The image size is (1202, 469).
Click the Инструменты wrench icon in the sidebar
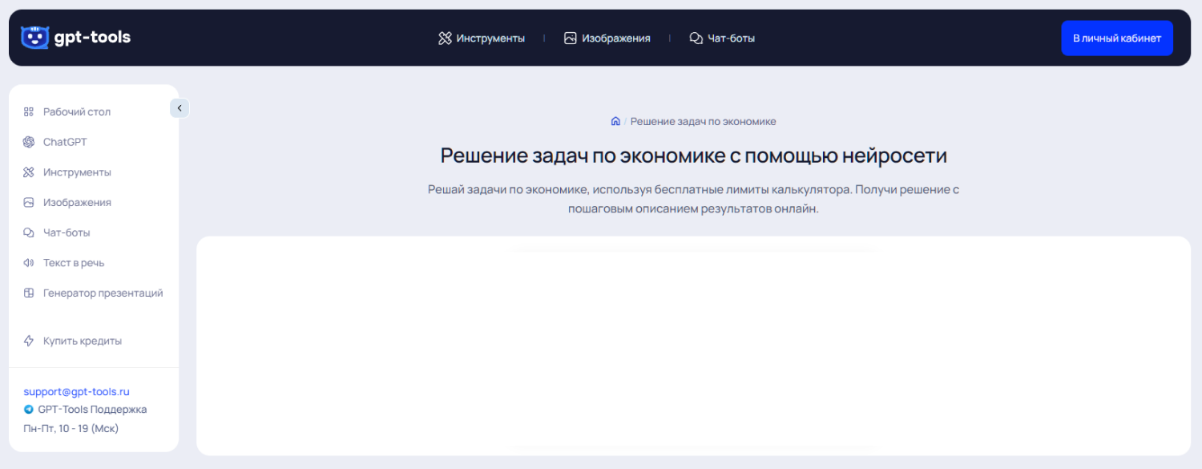tap(28, 172)
